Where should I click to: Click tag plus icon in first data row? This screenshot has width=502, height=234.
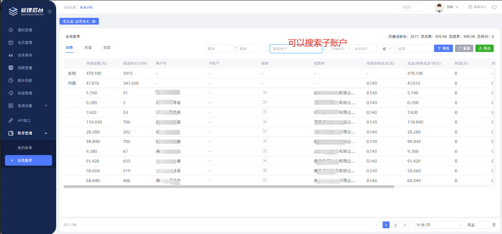(x=265, y=92)
